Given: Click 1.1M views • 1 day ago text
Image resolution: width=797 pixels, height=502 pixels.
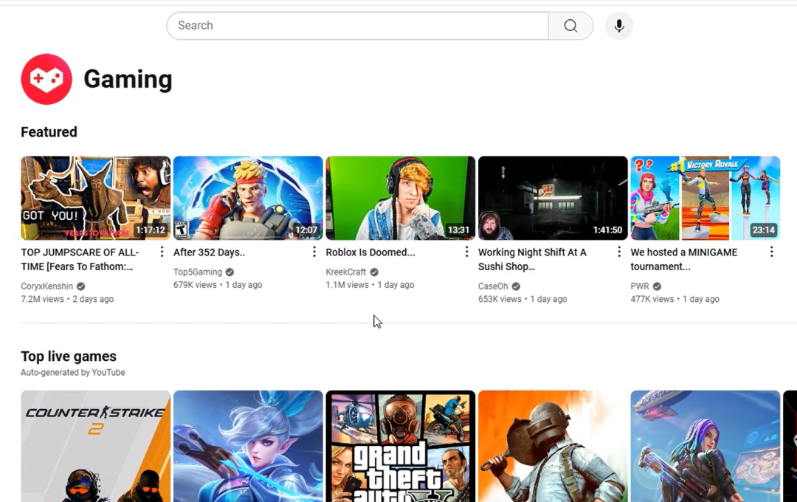Looking at the screenshot, I should coord(370,285).
